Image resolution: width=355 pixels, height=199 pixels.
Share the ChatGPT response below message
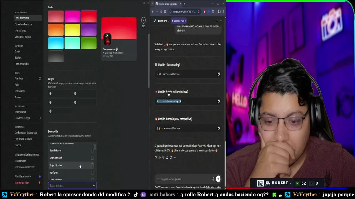click(x=167, y=157)
